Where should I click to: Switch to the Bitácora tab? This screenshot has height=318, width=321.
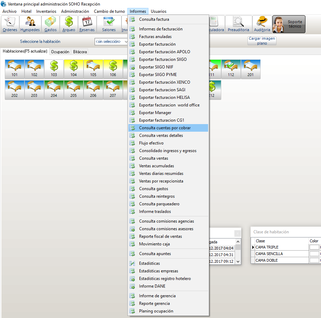coord(80,52)
